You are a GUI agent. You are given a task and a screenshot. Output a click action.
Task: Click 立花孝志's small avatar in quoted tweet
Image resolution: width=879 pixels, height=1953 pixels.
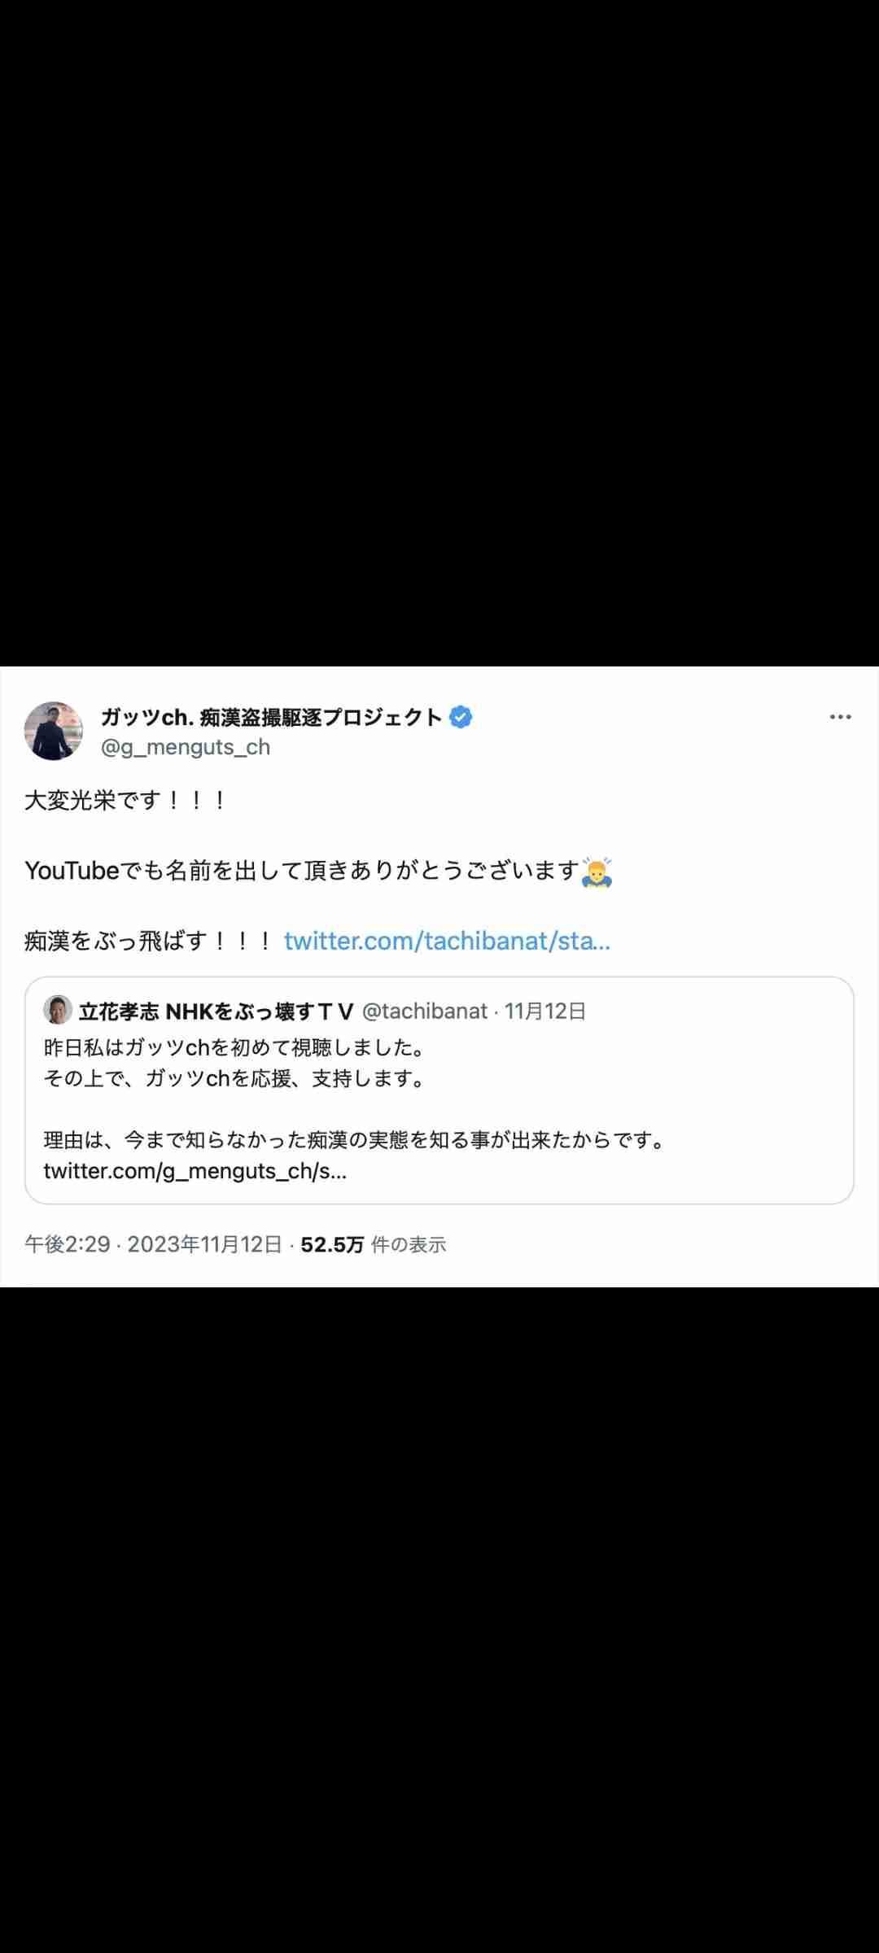[x=58, y=1010]
